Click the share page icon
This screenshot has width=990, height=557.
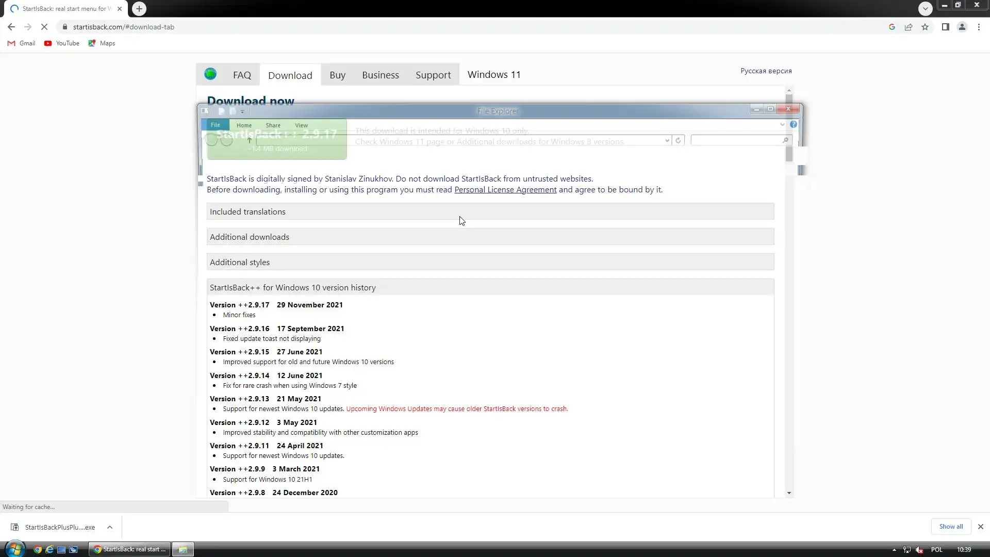(909, 27)
